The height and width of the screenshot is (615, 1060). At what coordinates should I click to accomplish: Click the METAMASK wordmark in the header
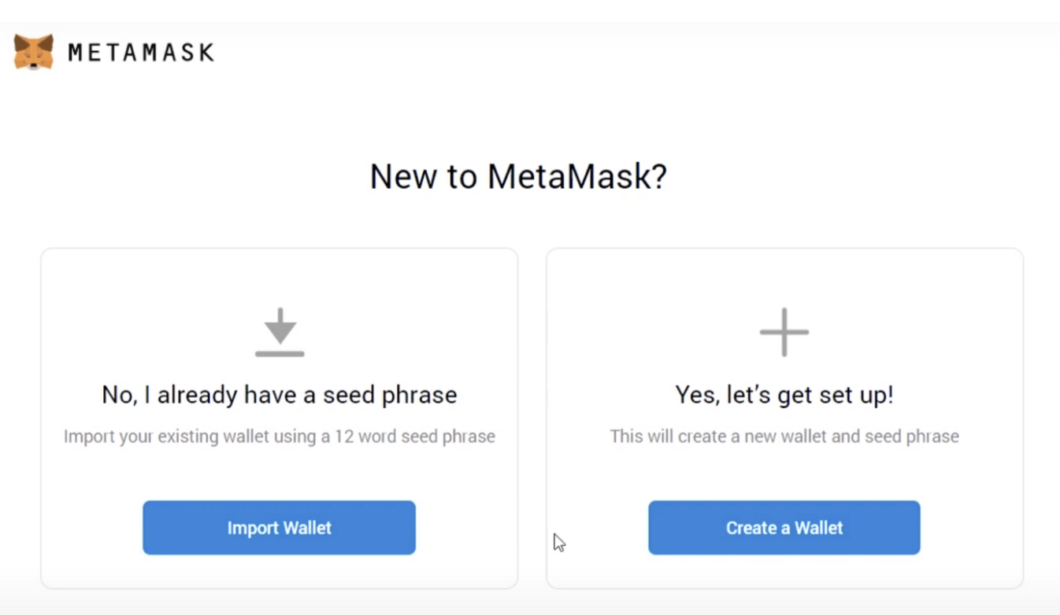[x=140, y=53]
